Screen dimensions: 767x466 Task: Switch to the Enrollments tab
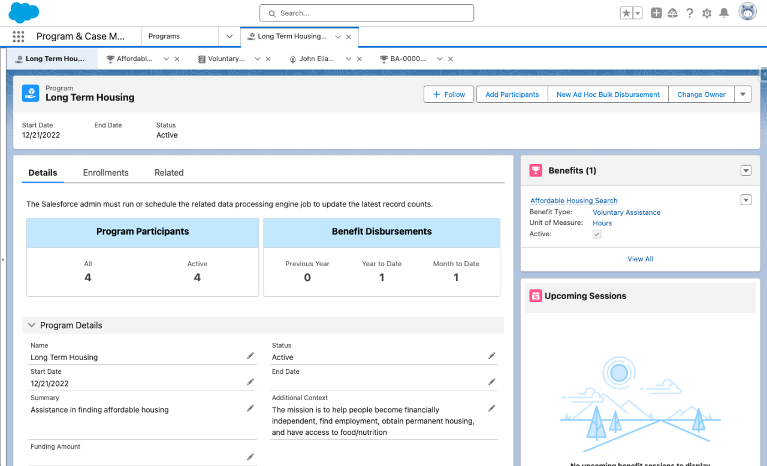[x=105, y=172]
